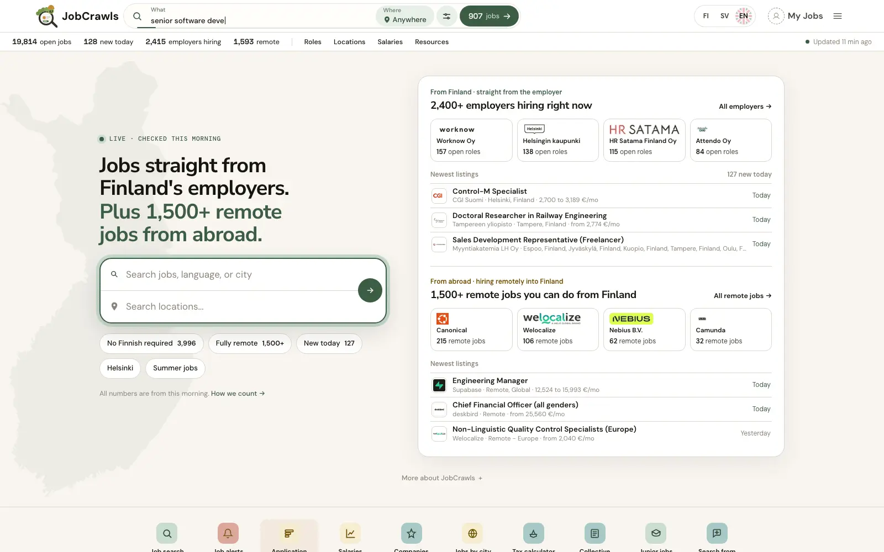
Task: Open the Canonical remote jobs card
Action: [471, 330]
